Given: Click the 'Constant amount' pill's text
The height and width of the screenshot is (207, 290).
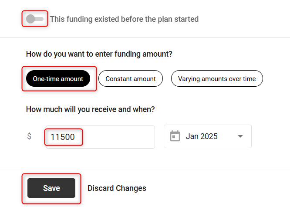Looking at the screenshot, I should [130, 79].
